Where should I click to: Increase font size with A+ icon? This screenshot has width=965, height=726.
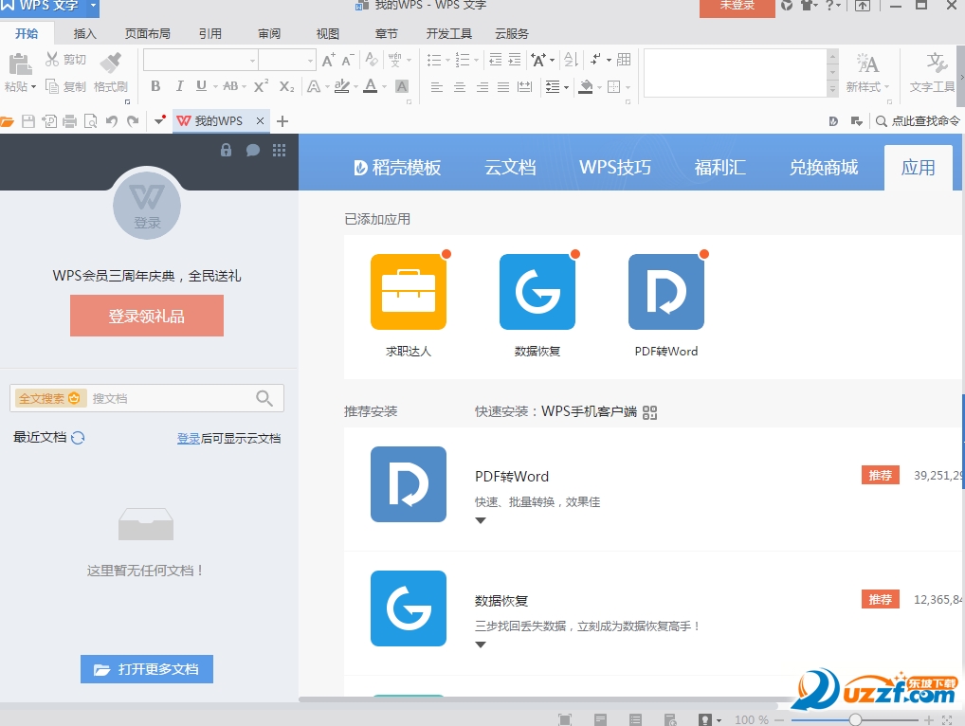(329, 60)
